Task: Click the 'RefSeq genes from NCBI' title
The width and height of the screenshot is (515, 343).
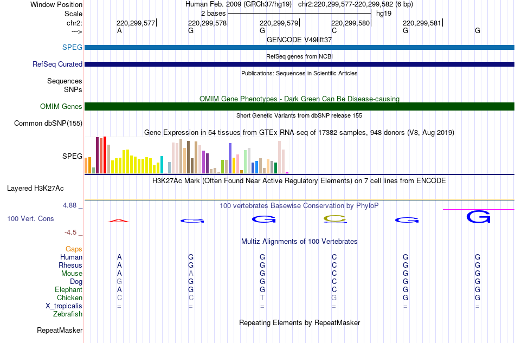Action: [x=299, y=56]
